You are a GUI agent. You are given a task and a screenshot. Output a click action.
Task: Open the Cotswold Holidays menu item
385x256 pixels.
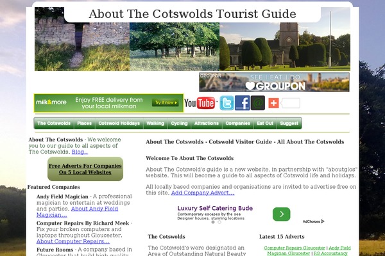click(x=119, y=124)
